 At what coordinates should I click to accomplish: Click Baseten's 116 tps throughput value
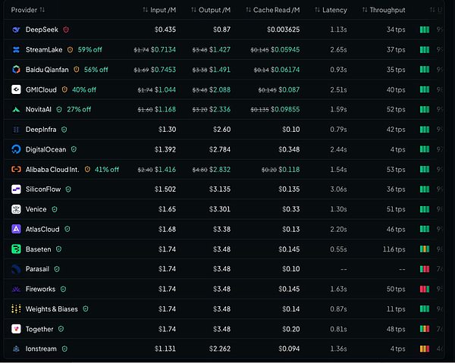394,249
